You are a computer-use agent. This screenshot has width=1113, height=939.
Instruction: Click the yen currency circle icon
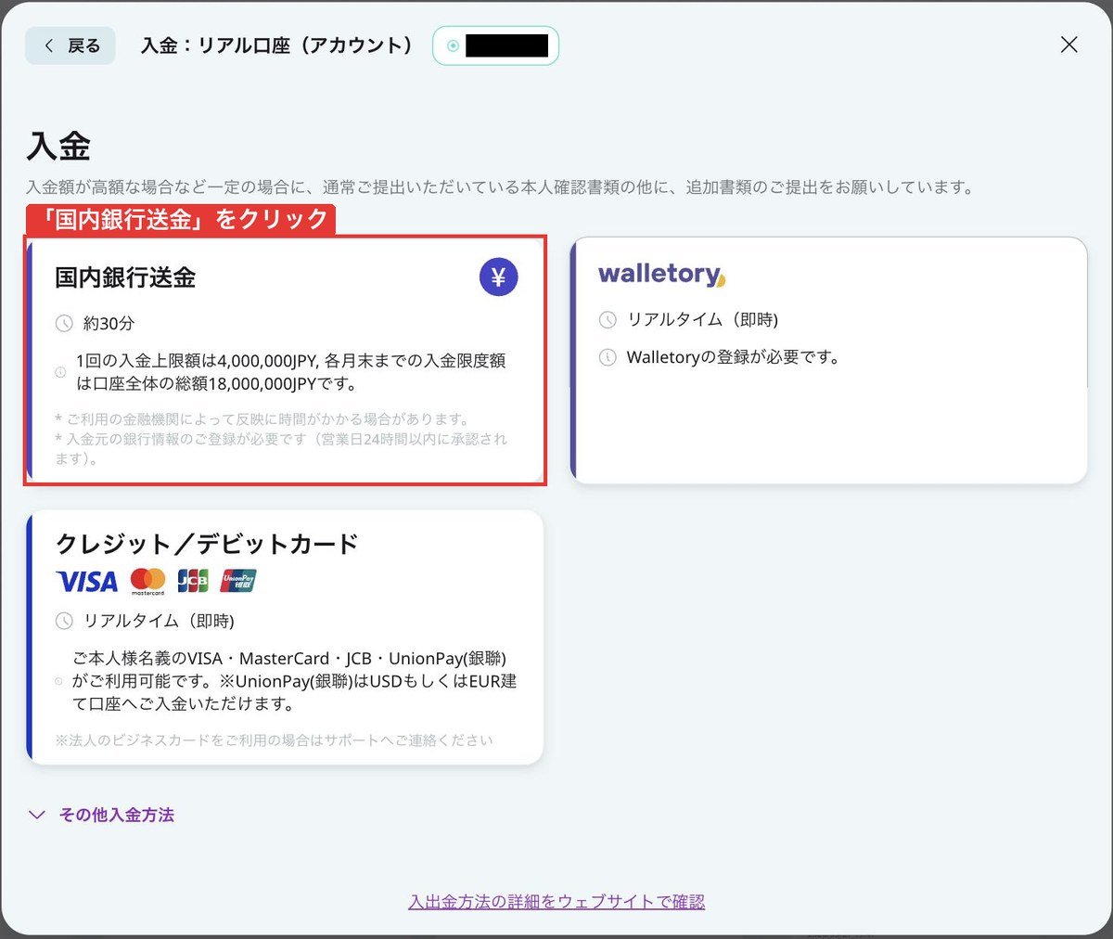click(x=499, y=277)
